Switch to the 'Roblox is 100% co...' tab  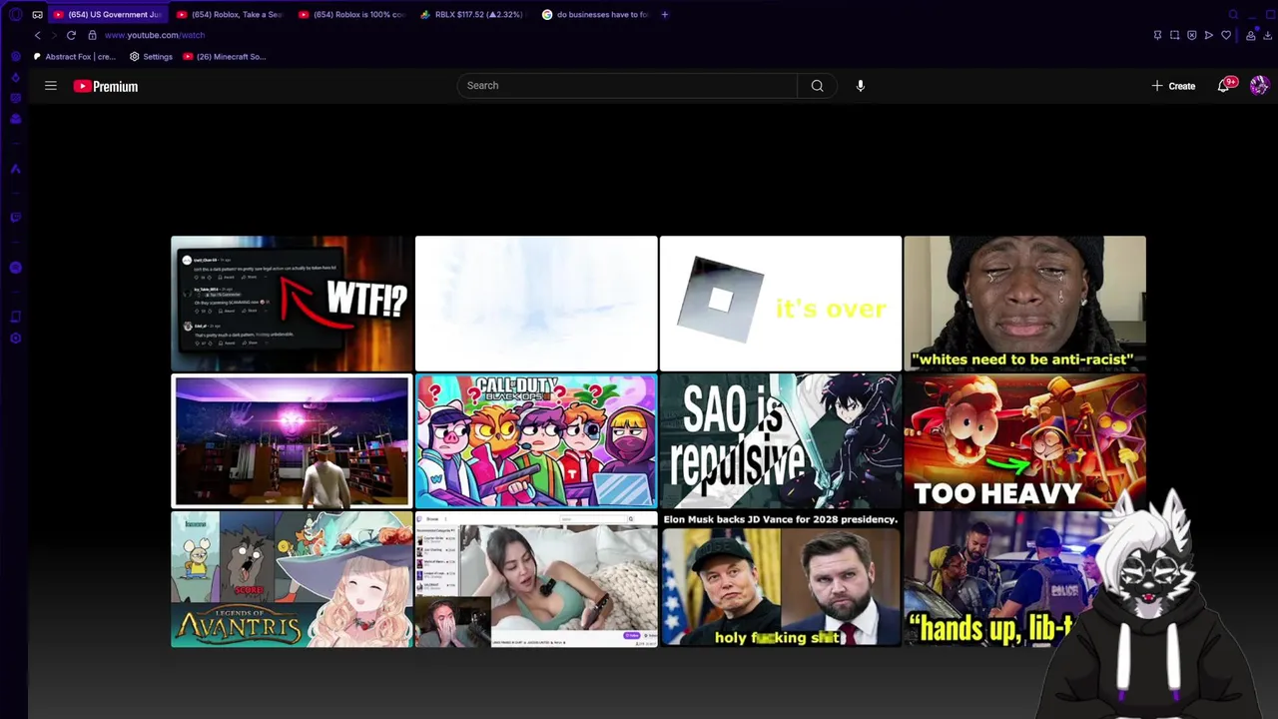(x=352, y=15)
